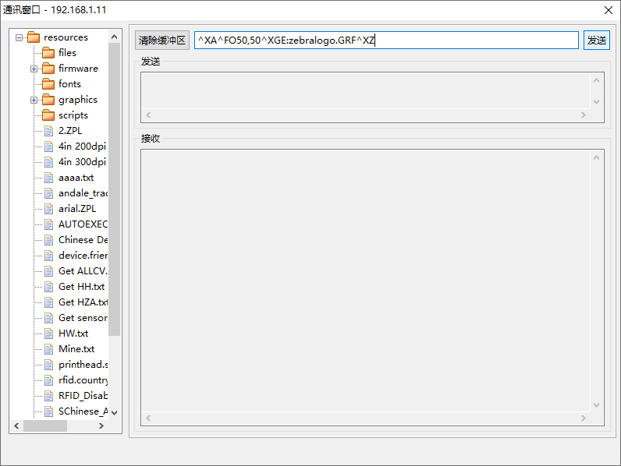This screenshot has width=621, height=466.
Task: Open Get HH.txt tree entry
Action: pos(81,287)
